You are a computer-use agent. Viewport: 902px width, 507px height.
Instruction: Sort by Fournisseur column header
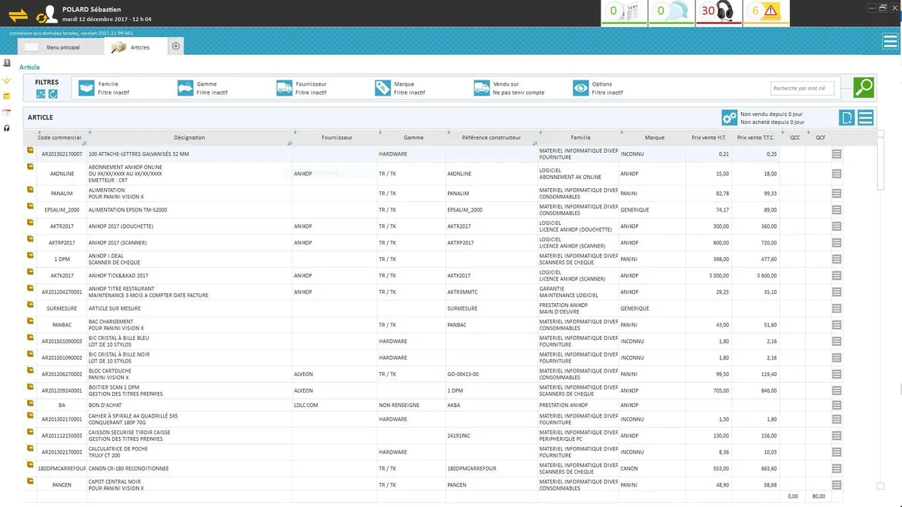pyautogui.click(x=337, y=138)
